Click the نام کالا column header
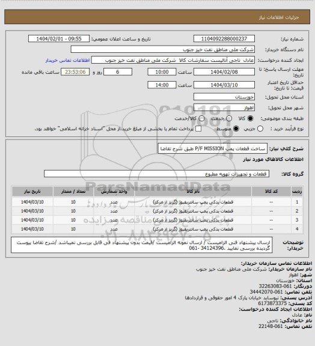 click(193, 191)
